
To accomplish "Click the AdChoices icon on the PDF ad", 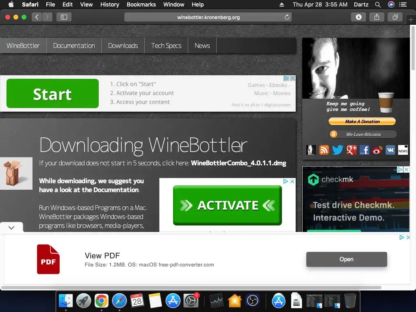I will (402, 237).
